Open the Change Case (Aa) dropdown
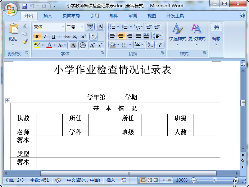Image resolution: width=249 pixels, height=187 pixels. (x=62, y=46)
